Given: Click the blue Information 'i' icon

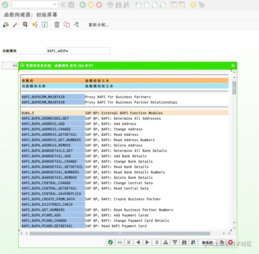Looking at the screenshot, I should pyautogui.click(x=45, y=25).
